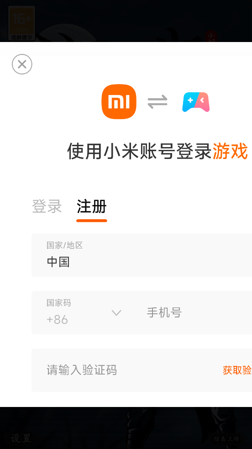This screenshot has height=449, width=252.
Task: Open the 国家/地区 selector showing 中国
Action: (142, 255)
